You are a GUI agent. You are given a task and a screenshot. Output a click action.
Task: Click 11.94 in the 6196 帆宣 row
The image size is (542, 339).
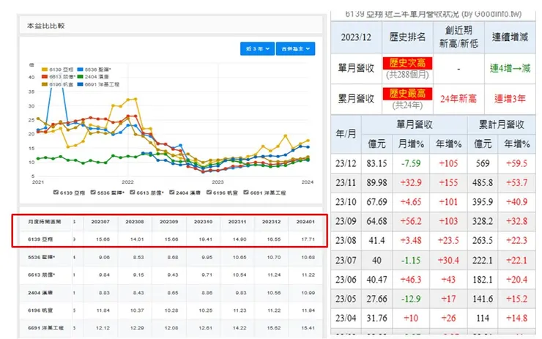coord(308,310)
